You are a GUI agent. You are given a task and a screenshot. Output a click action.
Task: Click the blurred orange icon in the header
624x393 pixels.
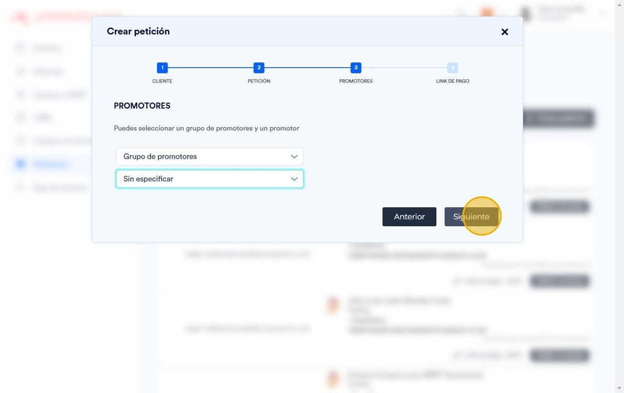coord(487,13)
